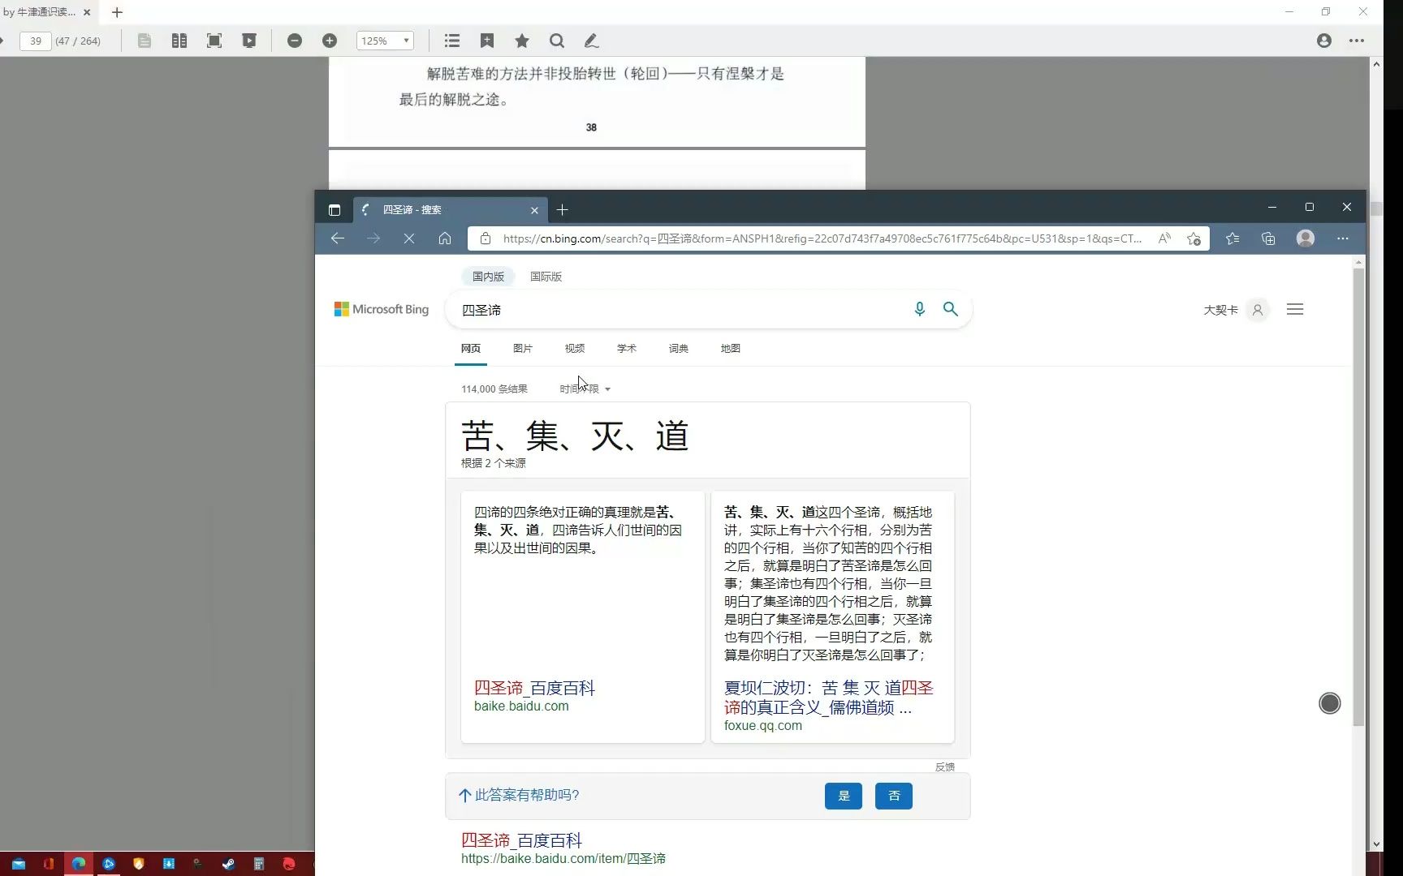Open the 125% zoom level dropdown

pyautogui.click(x=386, y=41)
